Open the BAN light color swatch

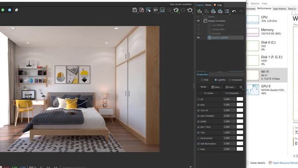[x=240, y=105]
